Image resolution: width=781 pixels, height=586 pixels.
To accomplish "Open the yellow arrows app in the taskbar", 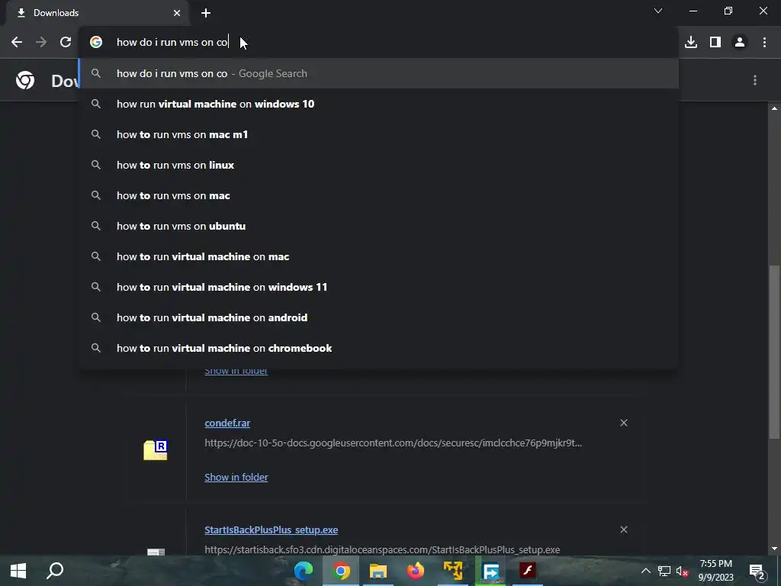I will coord(453,571).
